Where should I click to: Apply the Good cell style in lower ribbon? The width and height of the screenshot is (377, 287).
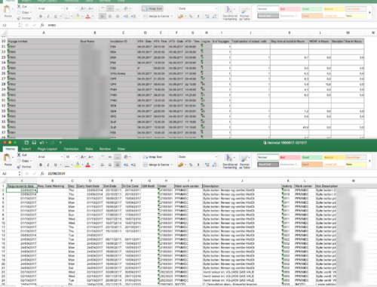312,157
